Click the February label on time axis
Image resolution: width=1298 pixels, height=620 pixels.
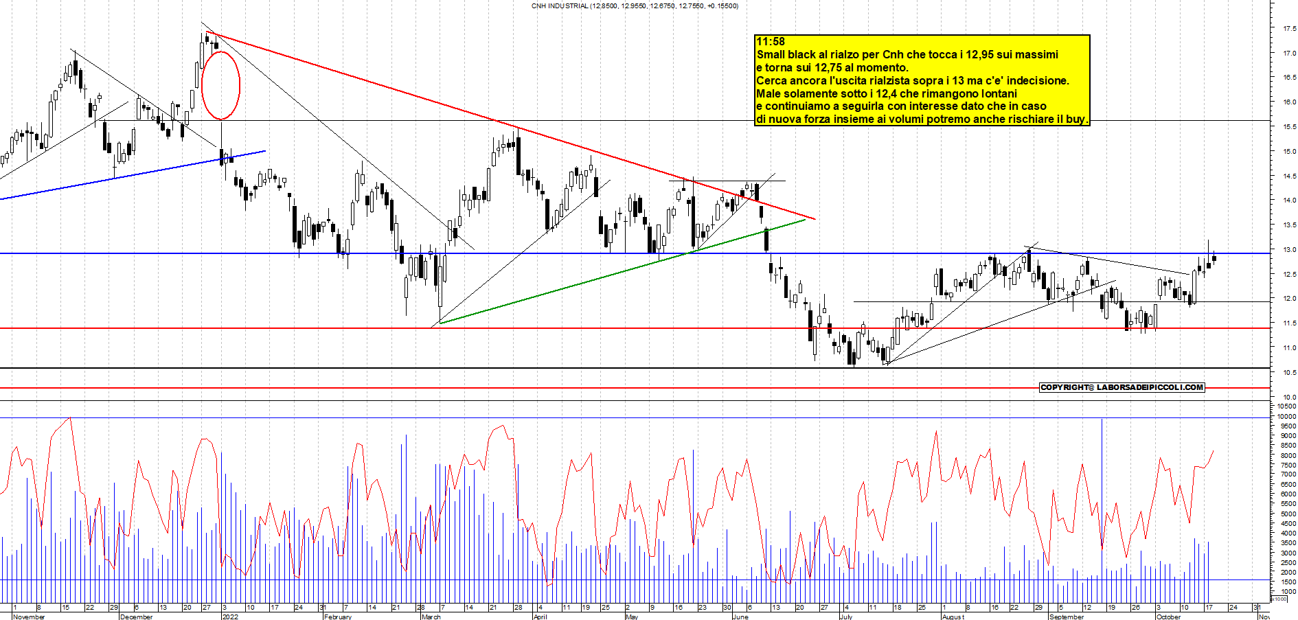coord(337,617)
